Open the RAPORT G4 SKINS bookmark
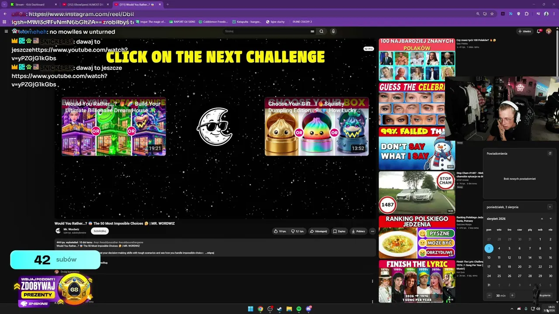This screenshot has width=559, height=314. coord(183,21)
